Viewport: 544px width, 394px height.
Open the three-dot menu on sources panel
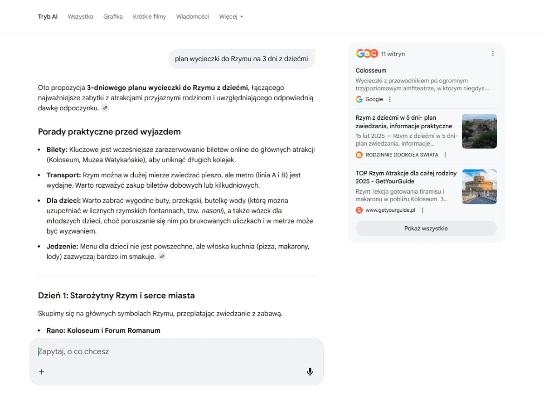click(493, 53)
